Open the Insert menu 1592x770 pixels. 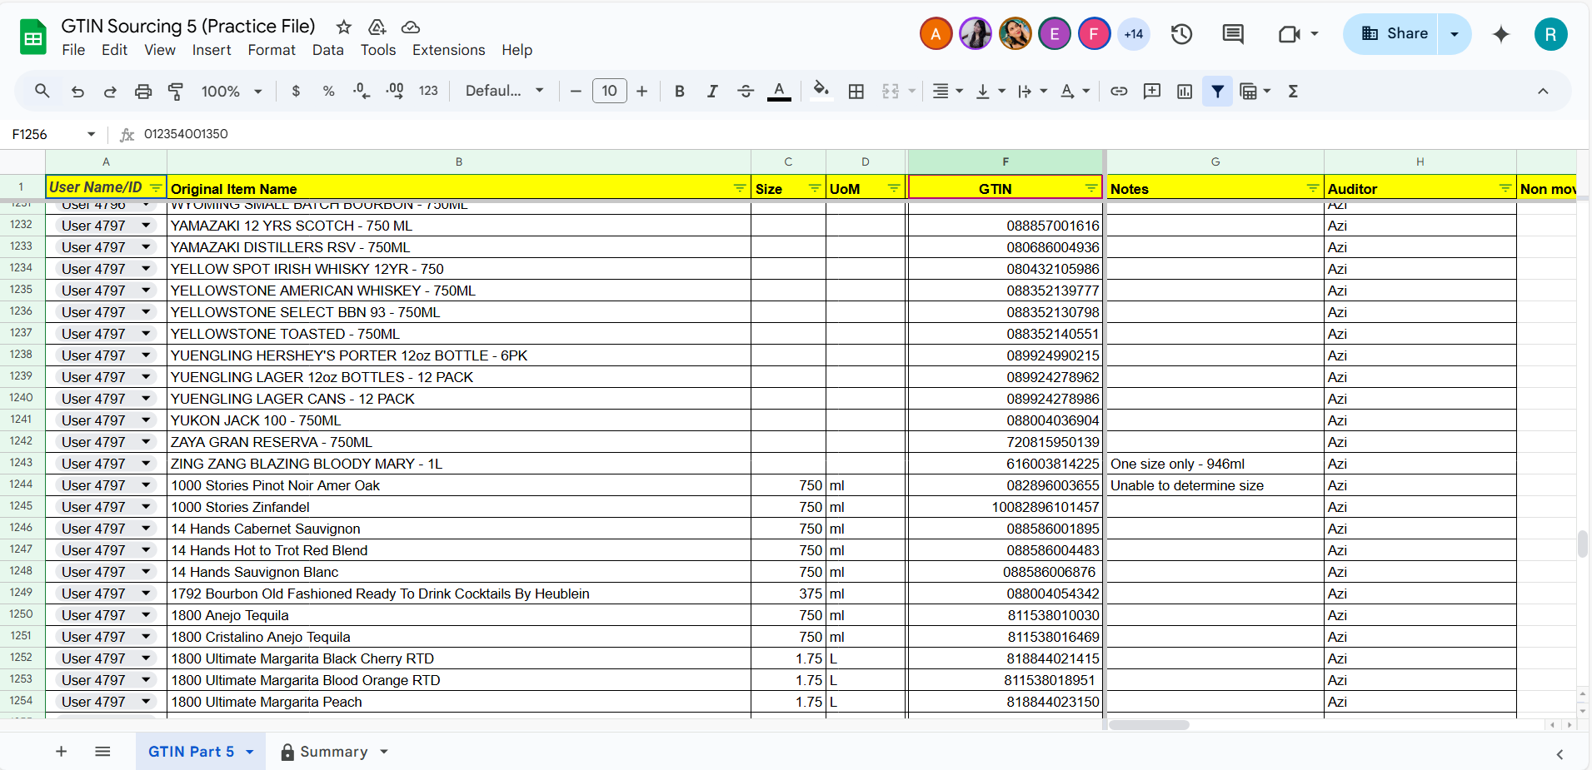click(x=212, y=50)
